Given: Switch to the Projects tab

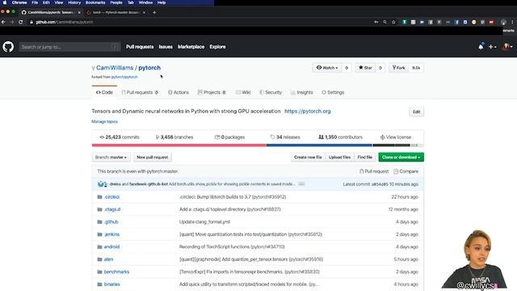Looking at the screenshot, I should [212, 92].
